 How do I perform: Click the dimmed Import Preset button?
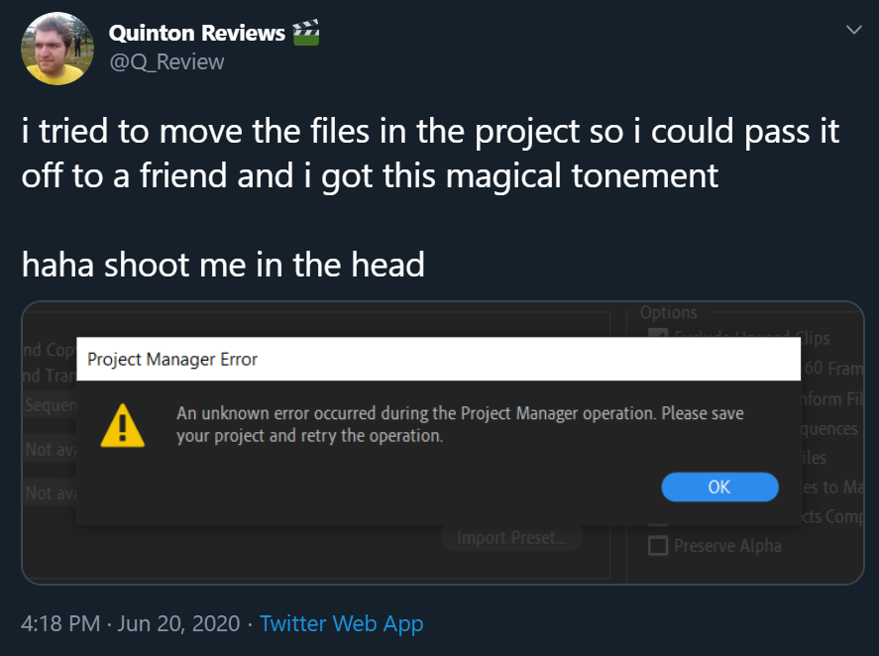[x=511, y=538]
